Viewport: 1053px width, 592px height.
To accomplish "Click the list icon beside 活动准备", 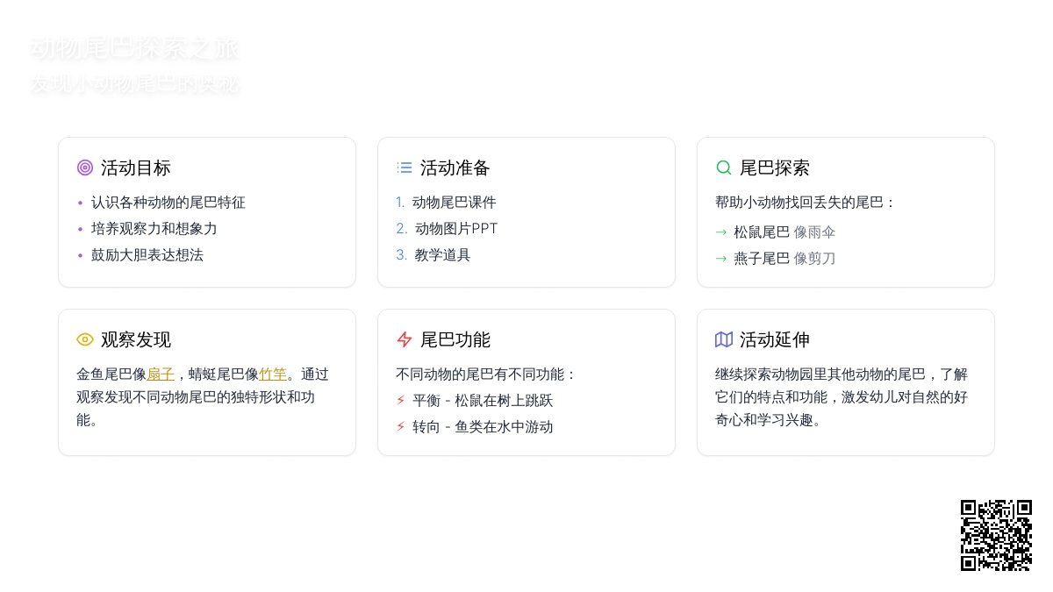I will click(405, 168).
